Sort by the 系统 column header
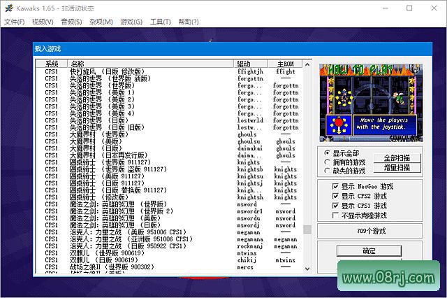 coord(52,64)
